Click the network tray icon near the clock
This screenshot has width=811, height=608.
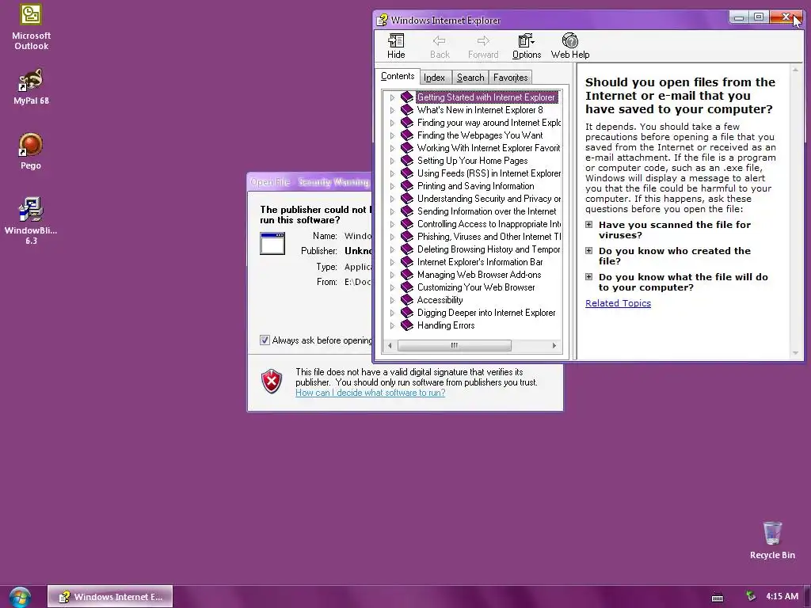[x=751, y=596]
